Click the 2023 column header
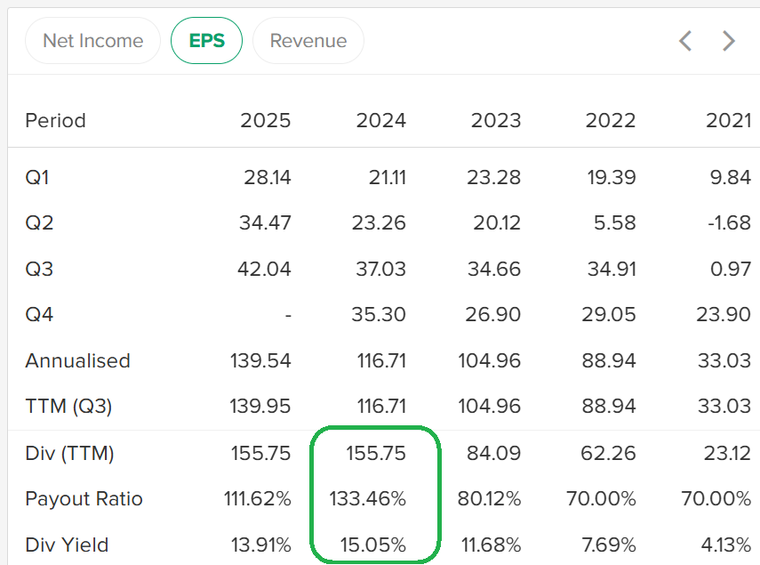Screen dimensions: 760x565 (496, 120)
